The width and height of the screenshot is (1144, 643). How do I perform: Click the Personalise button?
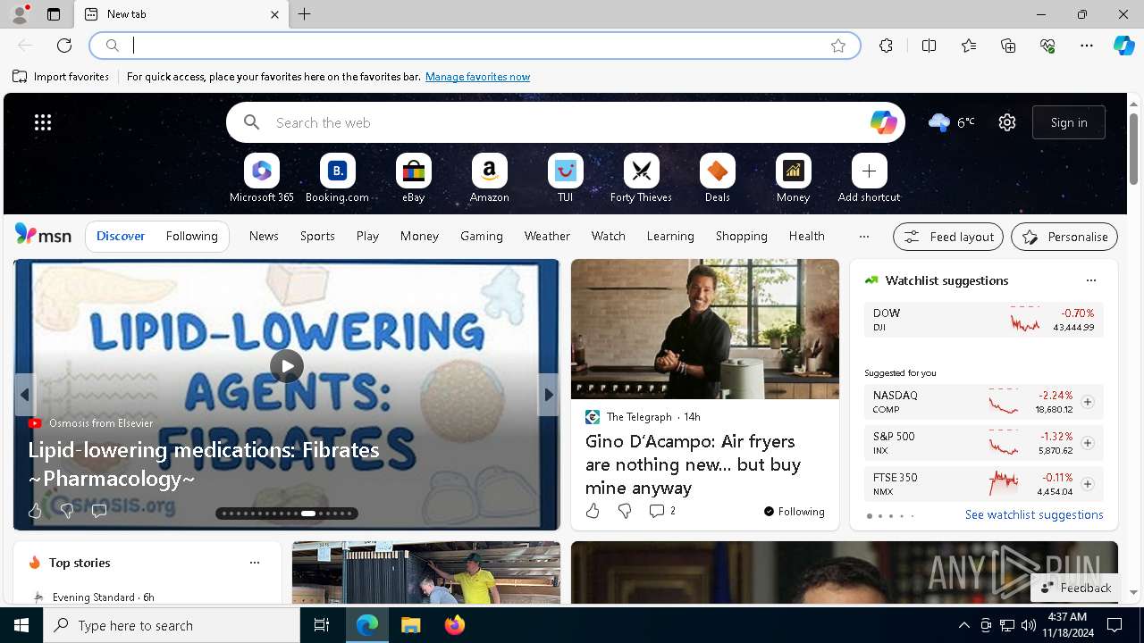click(1064, 237)
